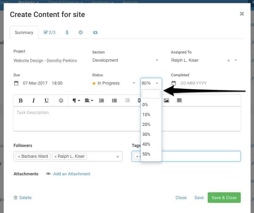Choose 50% progress option
This screenshot has width=254, height=213.
tap(146, 154)
